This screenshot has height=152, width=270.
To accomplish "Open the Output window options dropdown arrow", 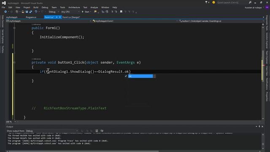I will [x=256, y=127].
